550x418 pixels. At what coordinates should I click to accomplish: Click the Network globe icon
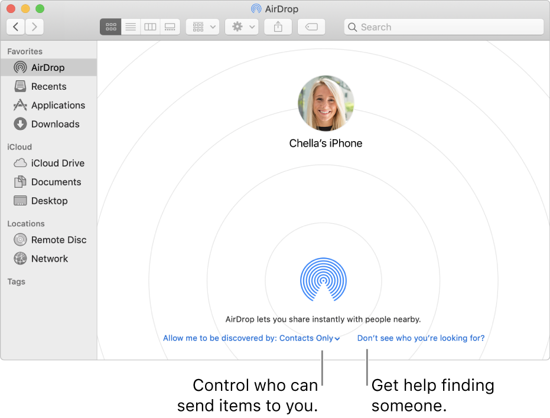tap(20, 259)
